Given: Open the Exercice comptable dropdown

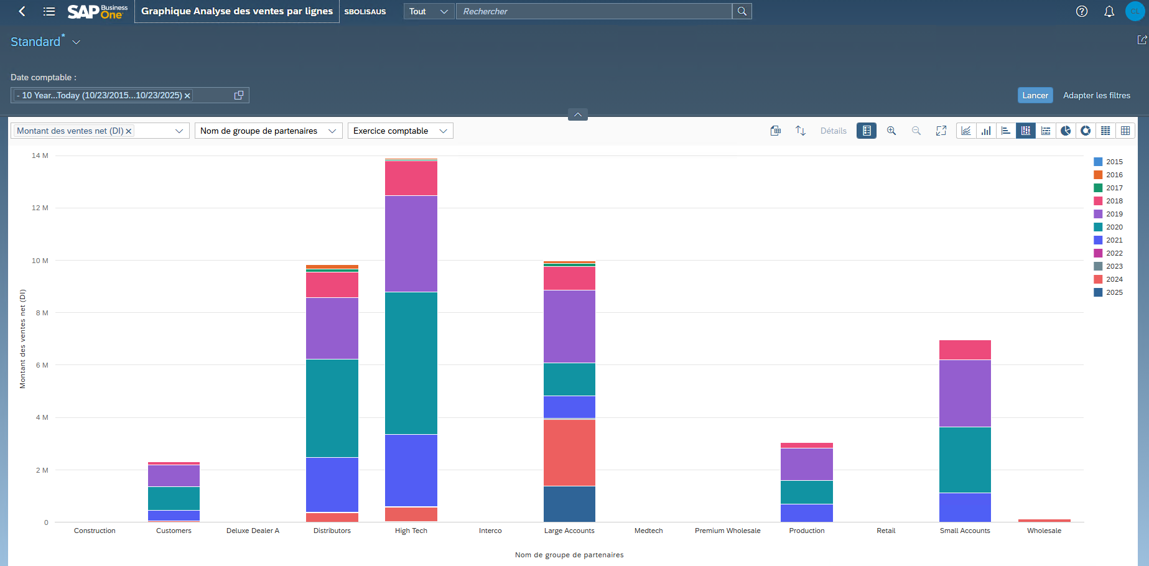Looking at the screenshot, I should [x=443, y=131].
